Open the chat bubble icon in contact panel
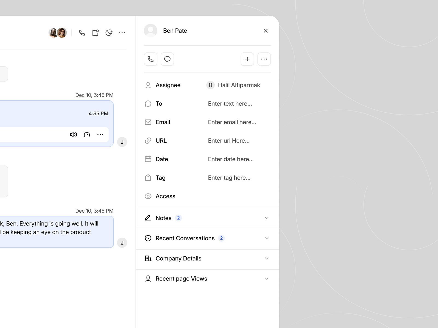438x328 pixels. 167,59
